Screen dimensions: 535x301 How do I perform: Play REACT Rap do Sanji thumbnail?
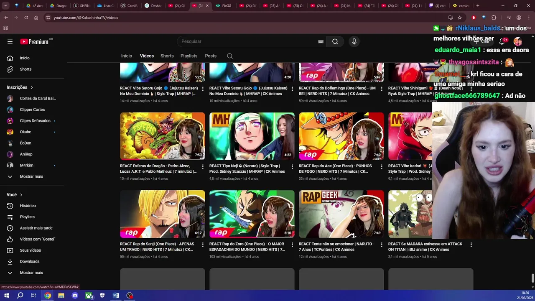[x=163, y=214]
